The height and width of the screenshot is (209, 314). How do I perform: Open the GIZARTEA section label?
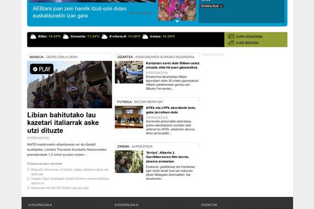point(125,57)
